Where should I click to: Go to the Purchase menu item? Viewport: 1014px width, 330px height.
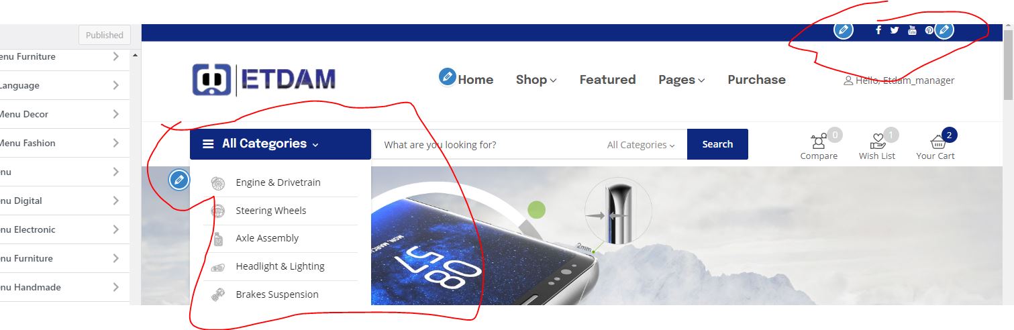coord(756,80)
